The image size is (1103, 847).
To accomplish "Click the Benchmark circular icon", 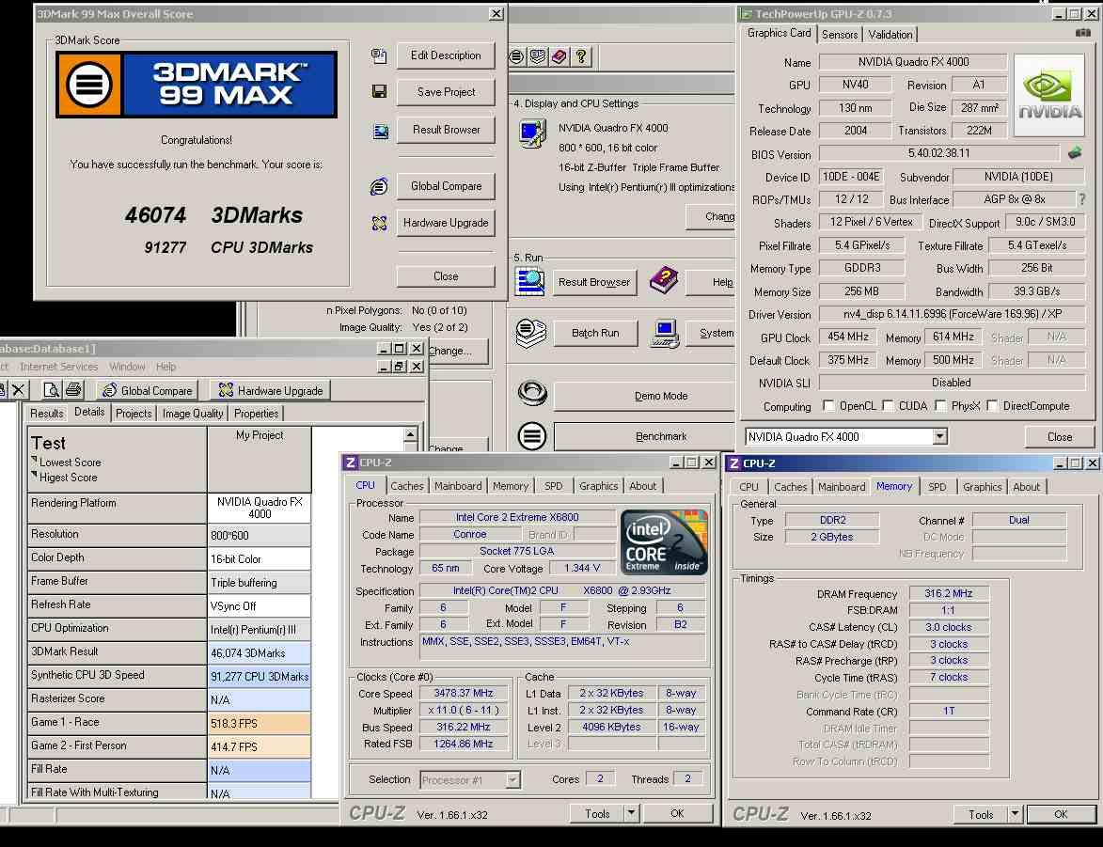I will click(532, 436).
